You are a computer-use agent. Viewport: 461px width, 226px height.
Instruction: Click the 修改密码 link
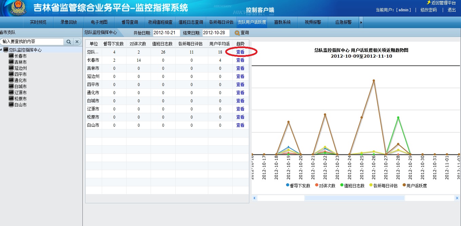pyautogui.click(x=428, y=10)
